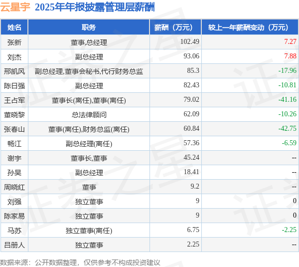299x267 pixels.
Task: Click 邢凯风's job title cell
Action: [x=89, y=71]
